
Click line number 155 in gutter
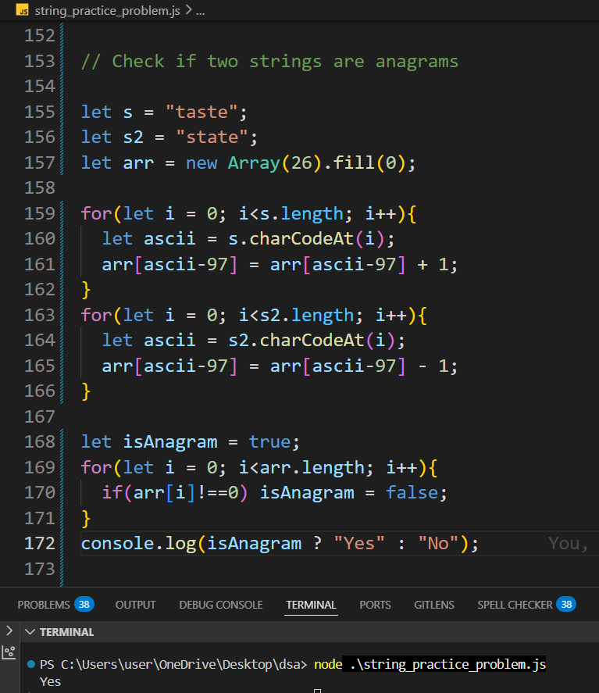pyautogui.click(x=40, y=112)
